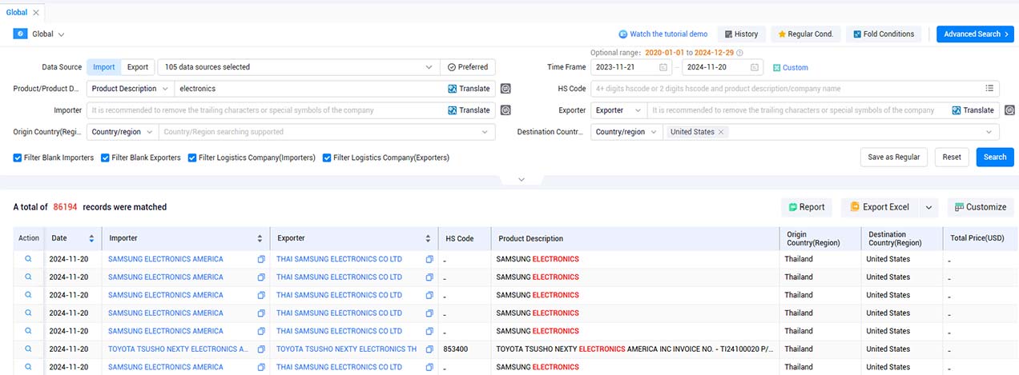Click the blue Search button
1019x375 pixels.
995,157
